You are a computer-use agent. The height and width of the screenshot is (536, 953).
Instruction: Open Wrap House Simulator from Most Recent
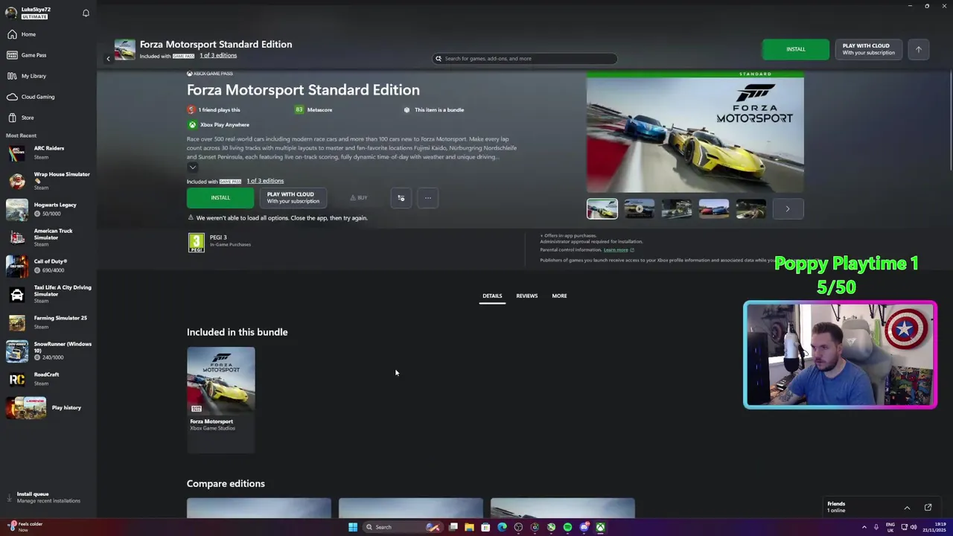click(x=48, y=181)
